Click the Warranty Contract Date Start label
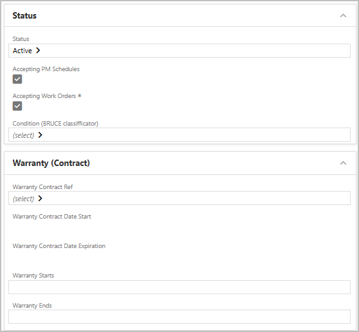This screenshot has width=359, height=332. [52, 217]
